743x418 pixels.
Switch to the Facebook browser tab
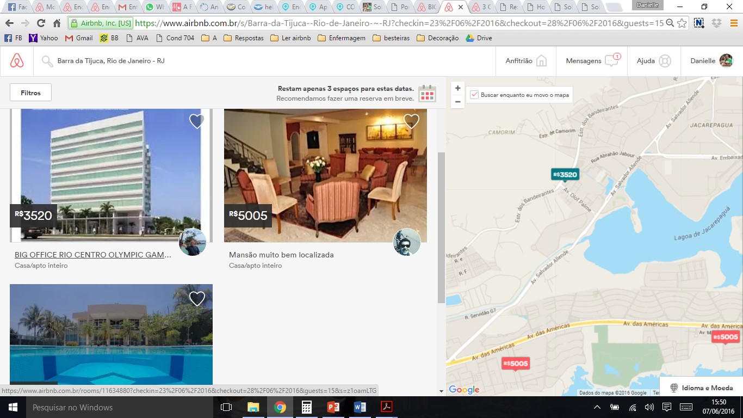coord(17,8)
